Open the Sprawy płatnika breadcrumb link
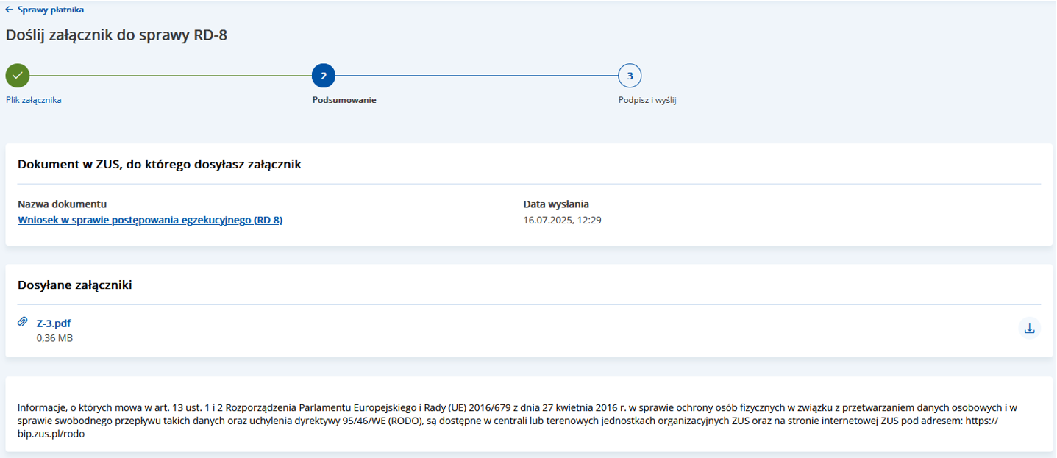The height and width of the screenshot is (458, 1057). pyautogui.click(x=50, y=10)
